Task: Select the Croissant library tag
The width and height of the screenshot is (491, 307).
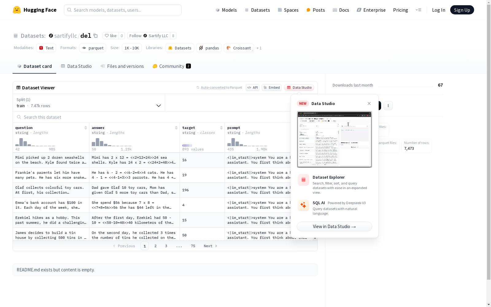Action: [x=239, y=48]
